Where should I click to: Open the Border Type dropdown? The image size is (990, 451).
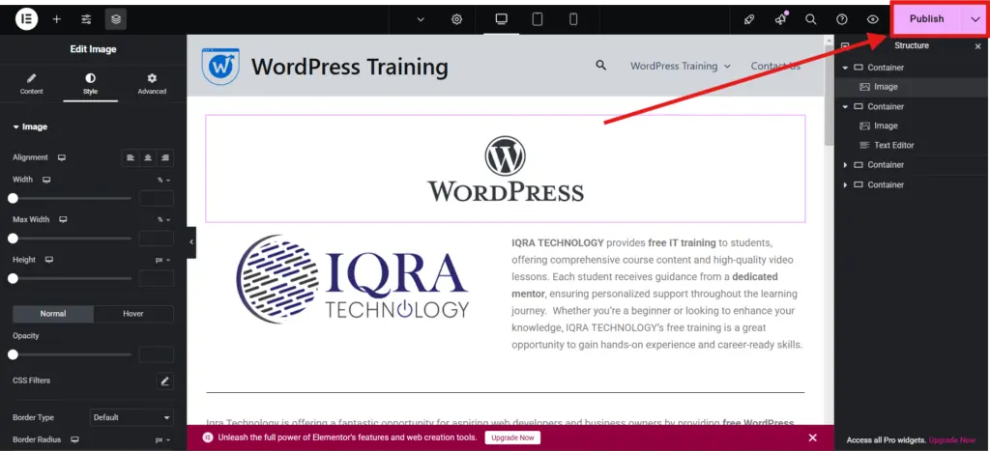[x=131, y=417]
